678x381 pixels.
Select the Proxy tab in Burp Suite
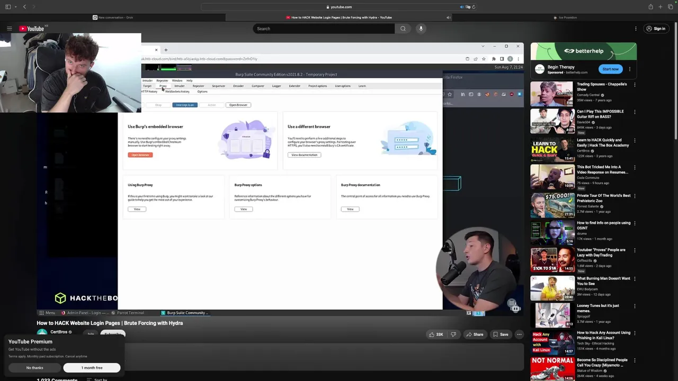pyautogui.click(x=163, y=86)
